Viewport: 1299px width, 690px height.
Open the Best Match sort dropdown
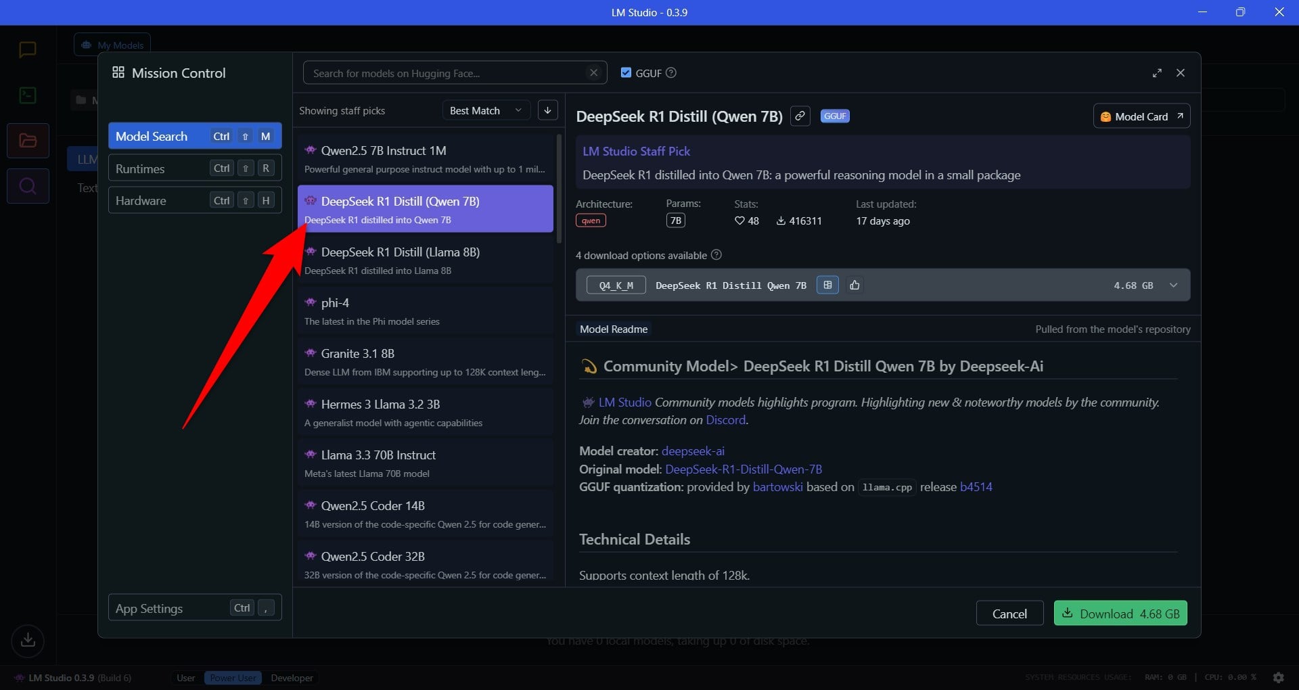pos(486,110)
